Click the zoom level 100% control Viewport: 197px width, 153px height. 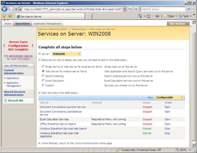point(182,150)
